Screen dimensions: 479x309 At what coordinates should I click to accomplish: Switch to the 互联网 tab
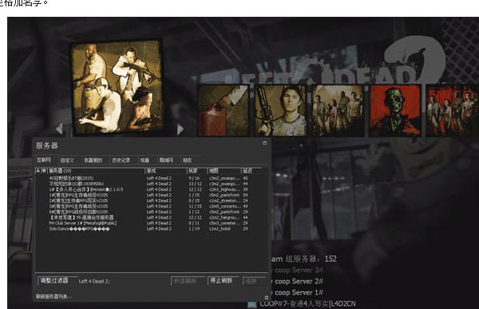pos(44,160)
